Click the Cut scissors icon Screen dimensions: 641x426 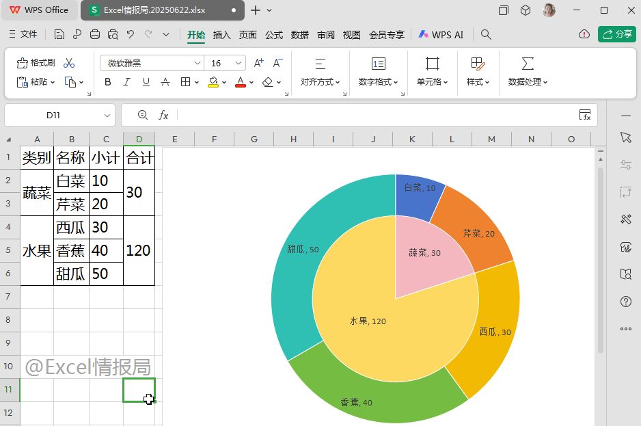pos(69,63)
